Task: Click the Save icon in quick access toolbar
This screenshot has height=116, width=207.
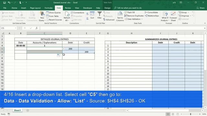Action: pyautogui.click(x=5, y=3)
